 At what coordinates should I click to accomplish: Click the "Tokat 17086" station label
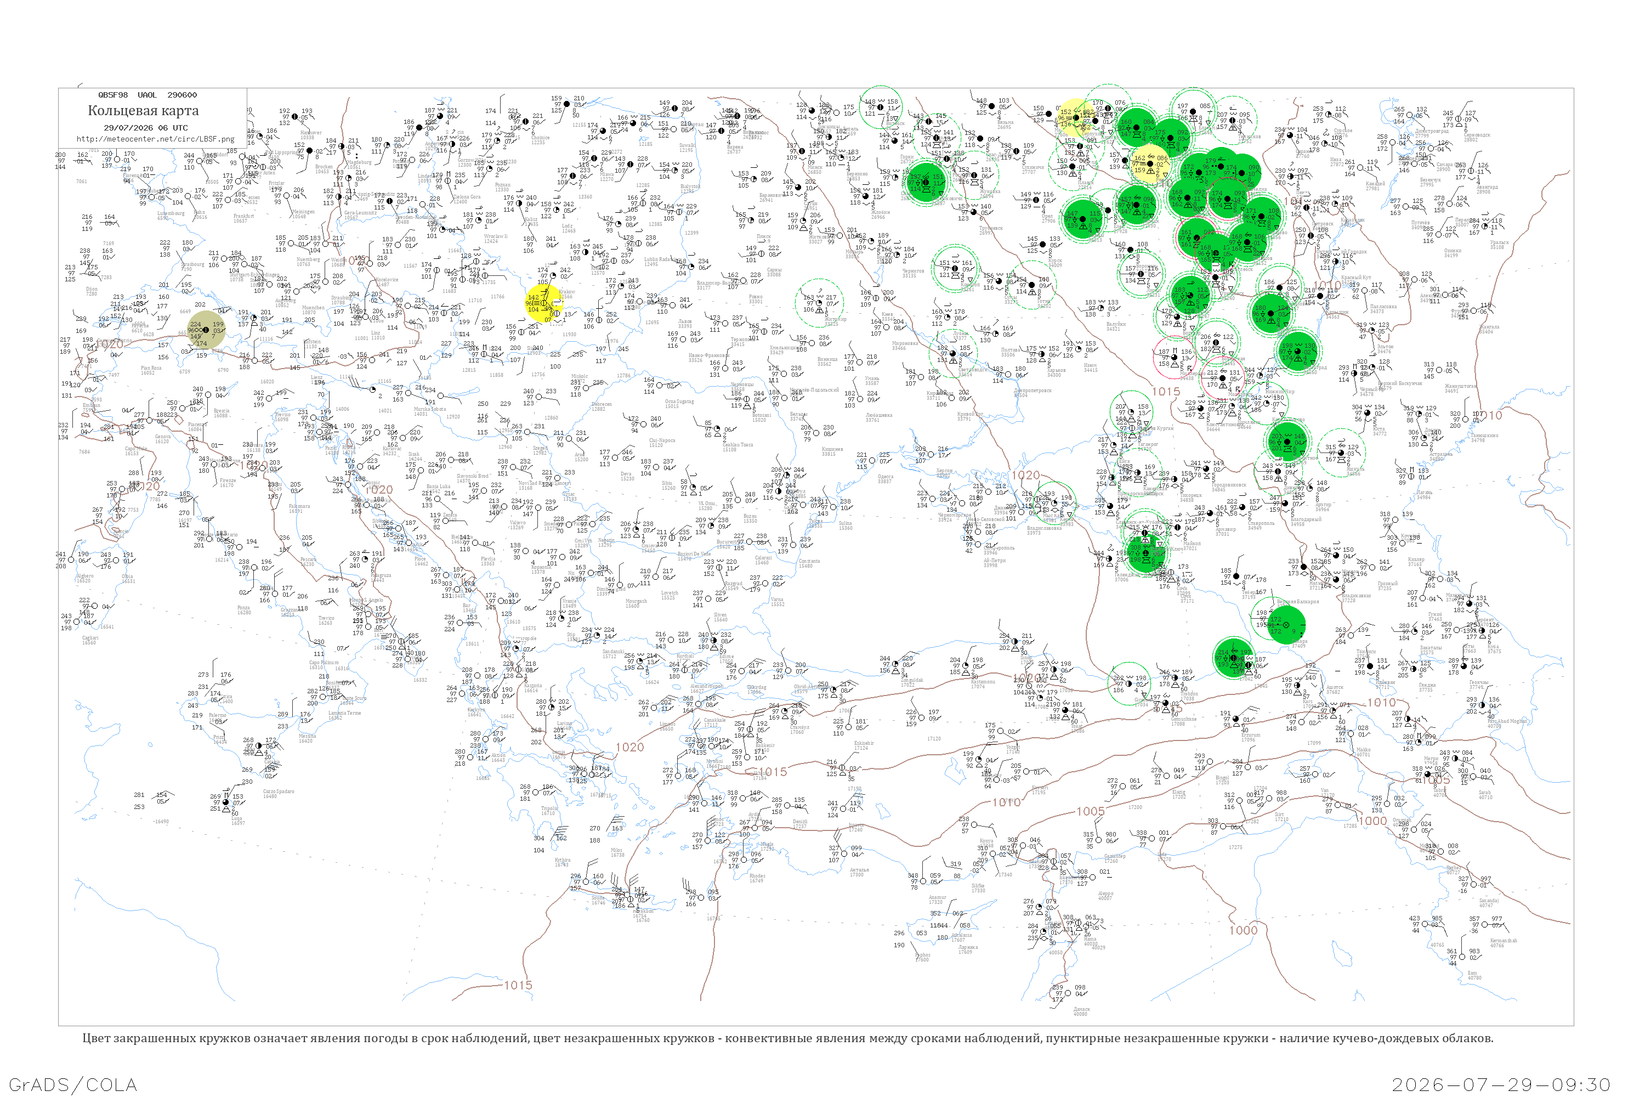pos(1078,728)
